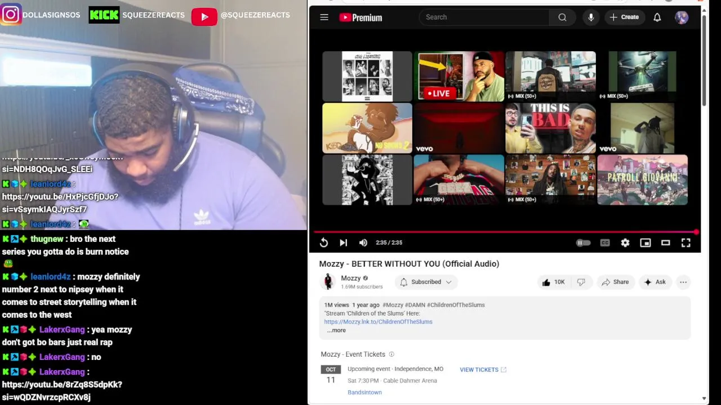Open the account avatar menu
Image resolution: width=721 pixels, height=405 pixels.
pyautogui.click(x=682, y=17)
